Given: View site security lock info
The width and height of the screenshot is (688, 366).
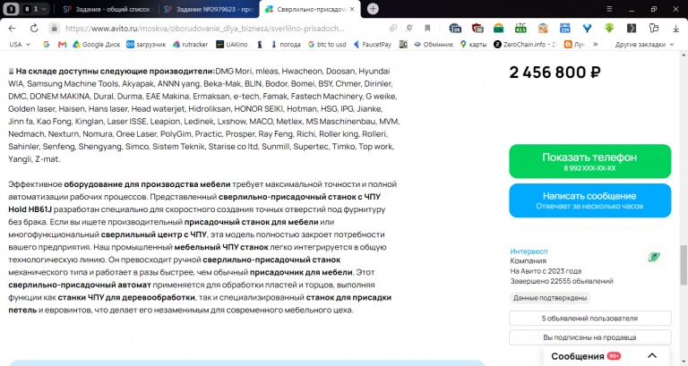Looking at the screenshot, I should coord(54,28).
